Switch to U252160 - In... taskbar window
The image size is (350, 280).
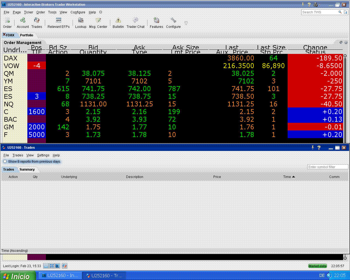coord(60,276)
